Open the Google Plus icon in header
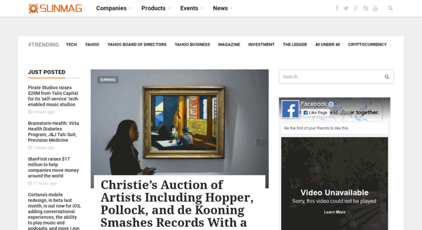Viewport: 422px width, 230px height. (x=356, y=8)
